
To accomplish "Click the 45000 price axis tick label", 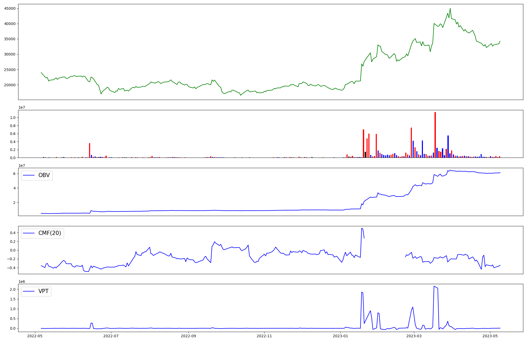I will pos(10,8).
